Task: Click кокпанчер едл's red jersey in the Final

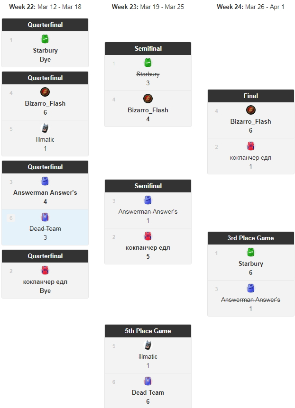Action: [x=251, y=146]
